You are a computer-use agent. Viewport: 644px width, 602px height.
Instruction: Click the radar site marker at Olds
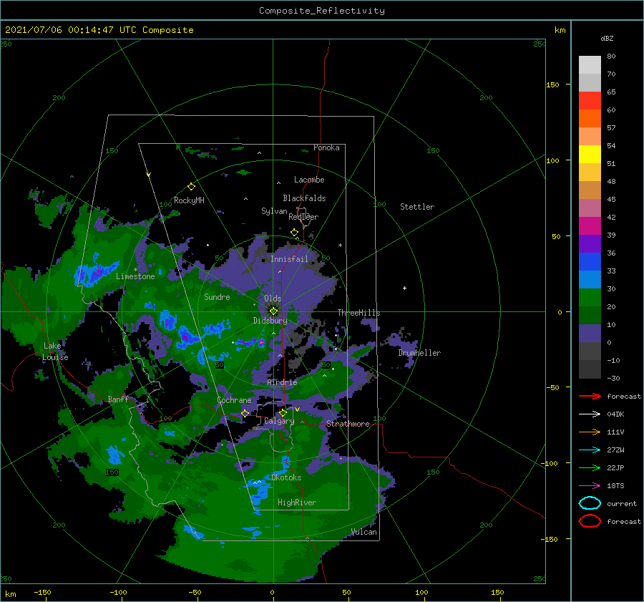[273, 311]
